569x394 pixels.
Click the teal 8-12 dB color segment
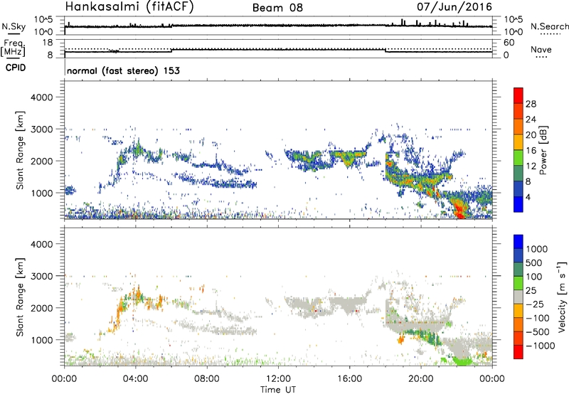tap(519, 173)
